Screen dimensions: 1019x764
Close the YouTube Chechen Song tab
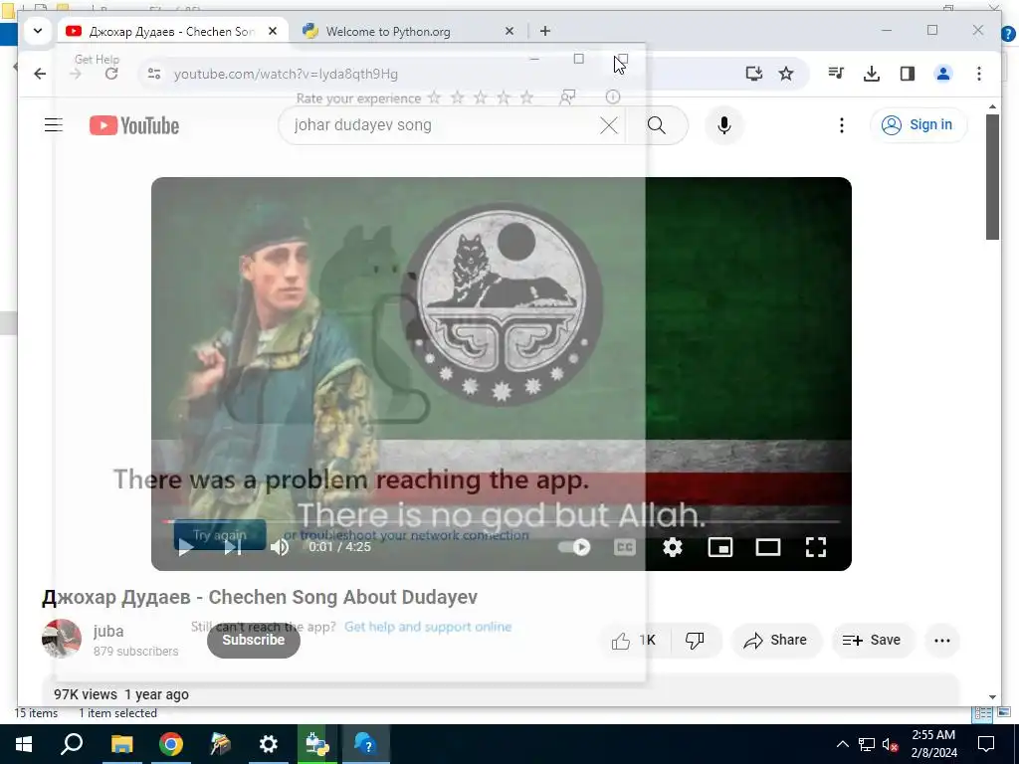(273, 31)
